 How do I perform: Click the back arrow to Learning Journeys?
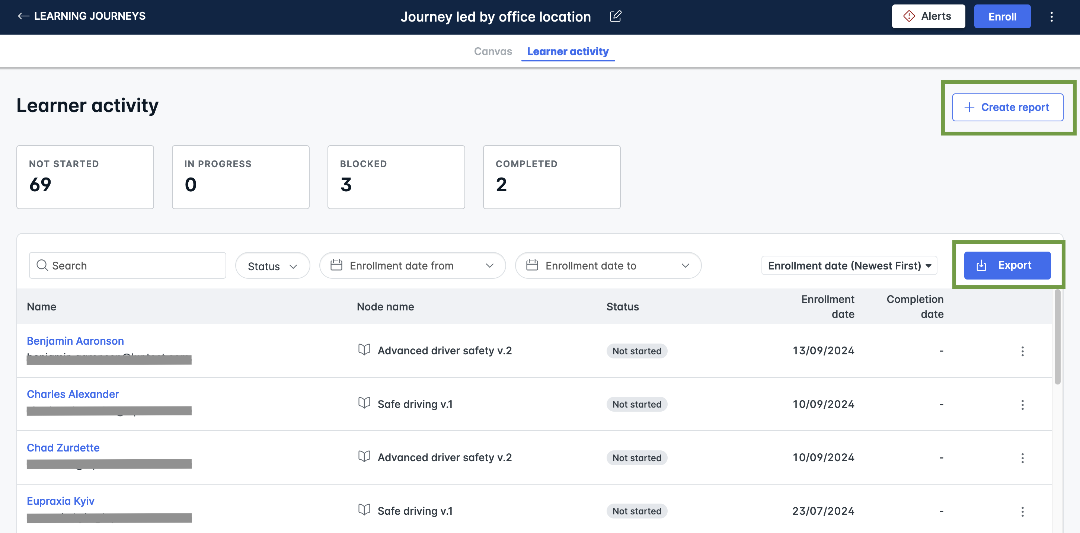point(24,16)
